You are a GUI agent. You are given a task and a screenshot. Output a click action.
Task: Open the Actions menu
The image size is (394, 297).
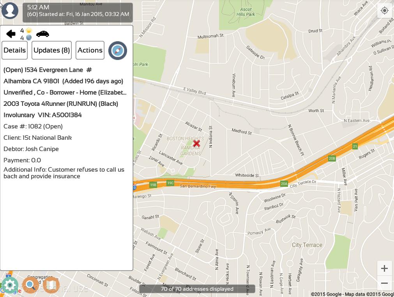(x=90, y=50)
